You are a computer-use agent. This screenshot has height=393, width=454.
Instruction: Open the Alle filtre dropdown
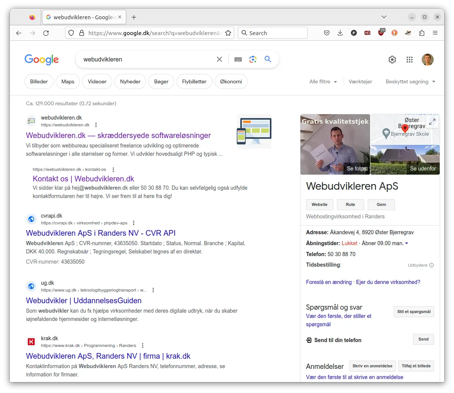pyautogui.click(x=323, y=81)
